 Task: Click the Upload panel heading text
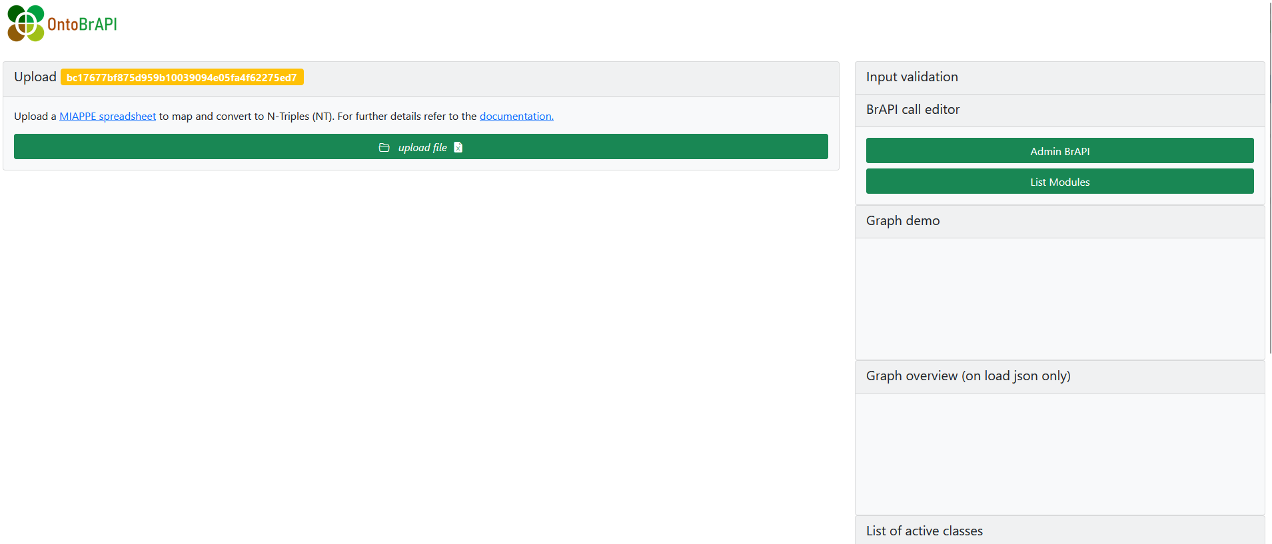click(35, 77)
